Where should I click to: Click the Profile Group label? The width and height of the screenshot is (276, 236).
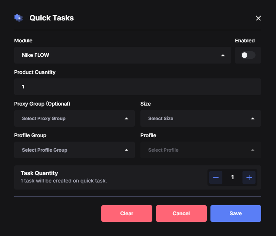pos(30,135)
